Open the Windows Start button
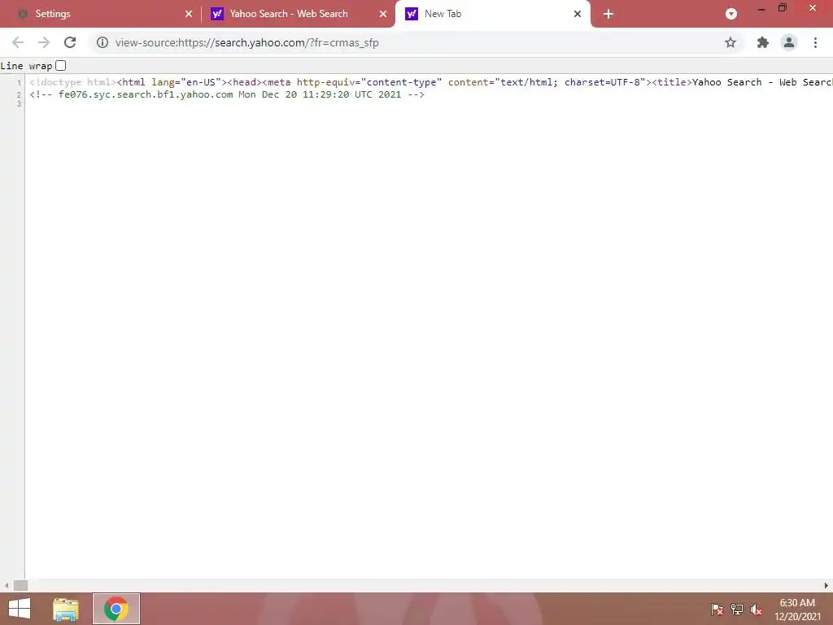The height and width of the screenshot is (625, 833). coord(20,609)
